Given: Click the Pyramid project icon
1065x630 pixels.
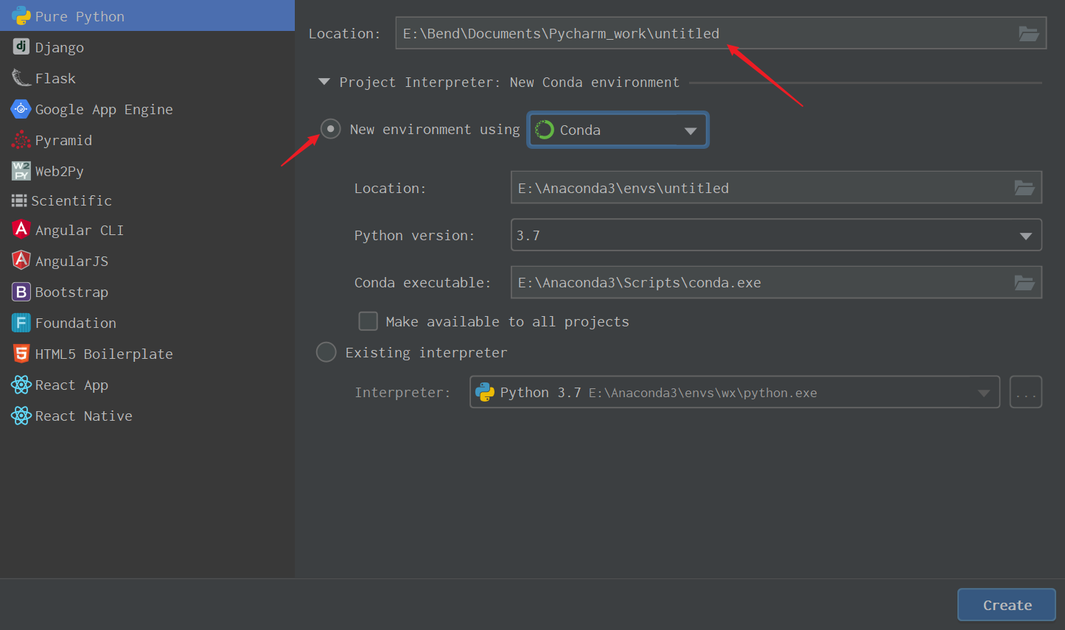Looking at the screenshot, I should pos(21,139).
